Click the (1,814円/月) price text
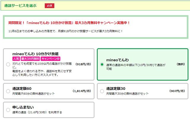The height and width of the screenshot is (120, 190). 82,91
